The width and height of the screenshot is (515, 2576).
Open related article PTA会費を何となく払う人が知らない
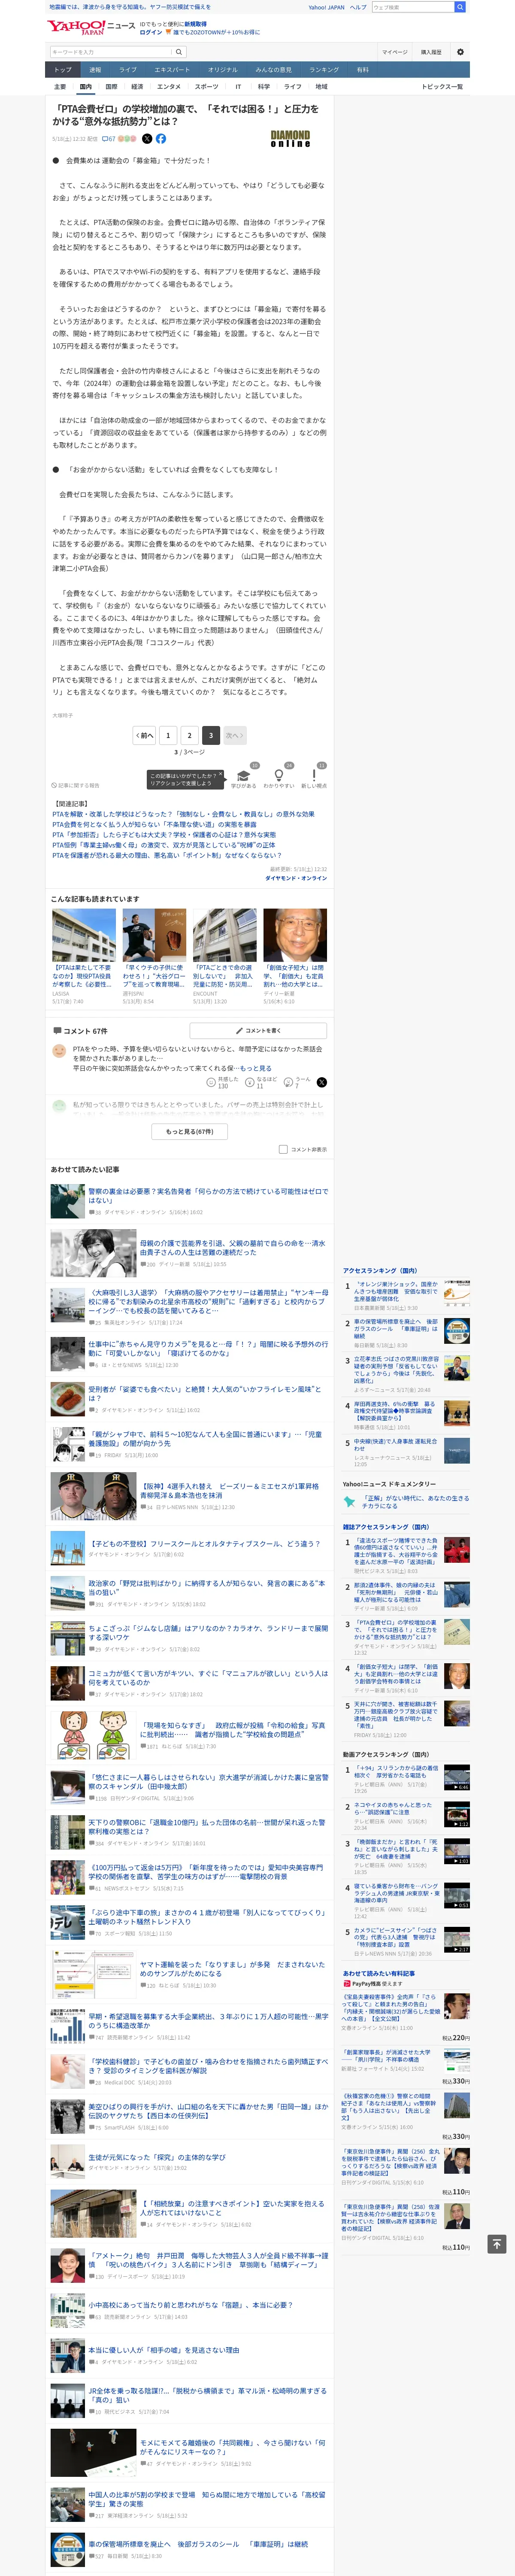154,824
